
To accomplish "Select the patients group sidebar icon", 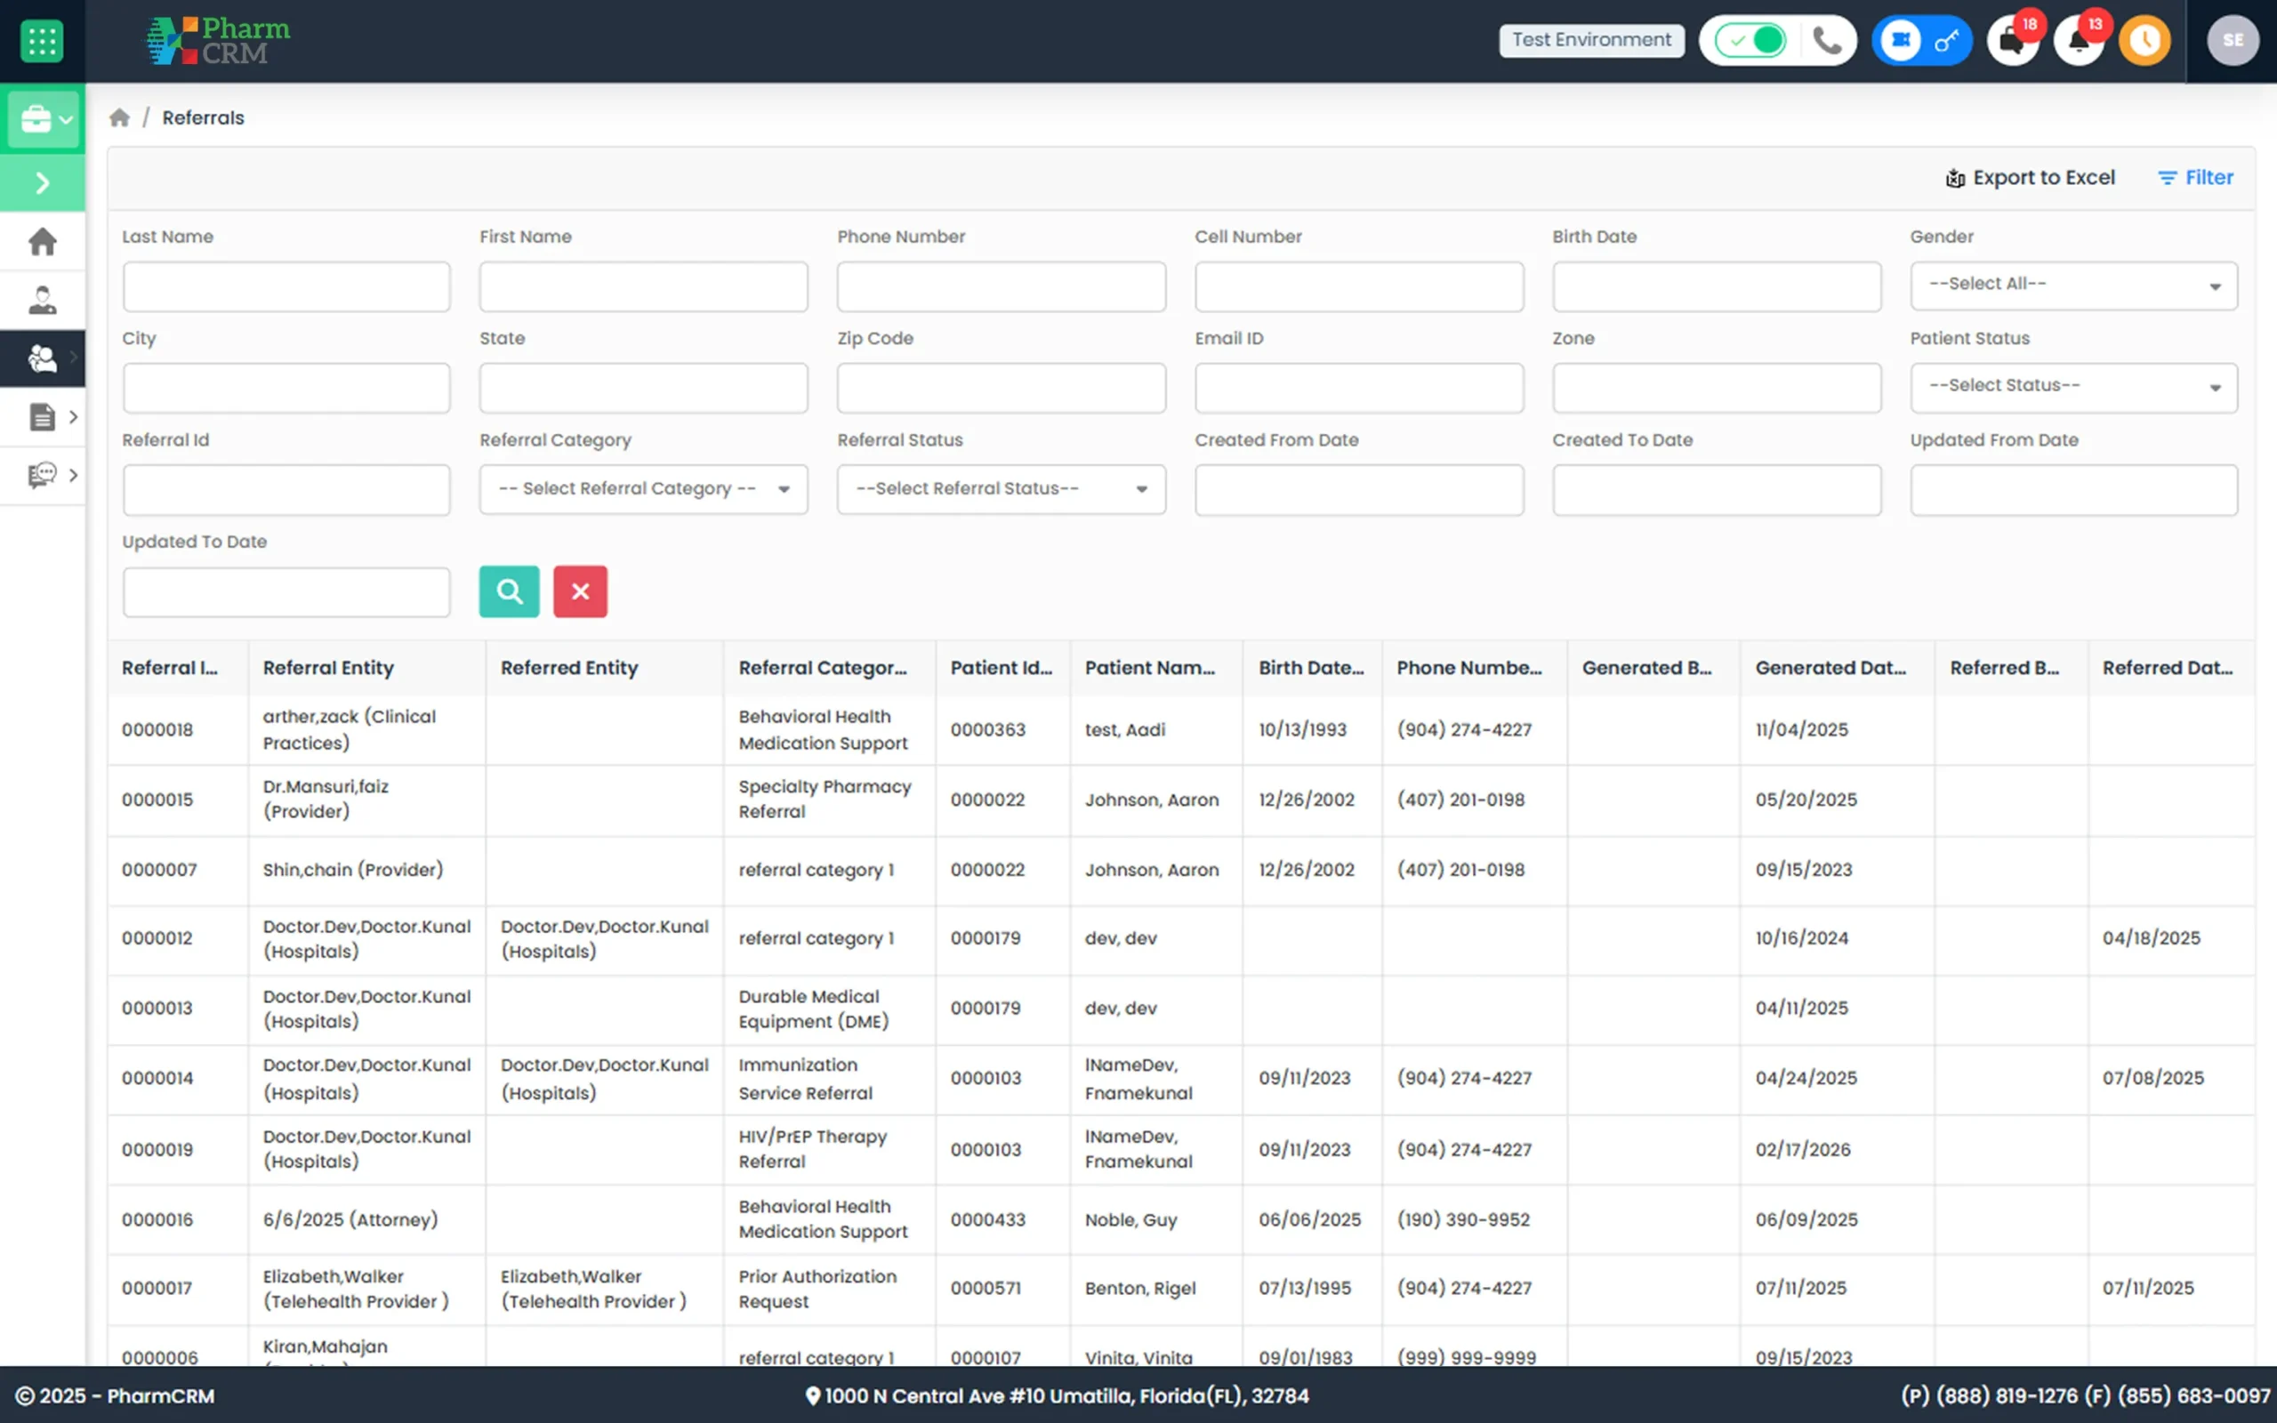I will click(x=43, y=358).
